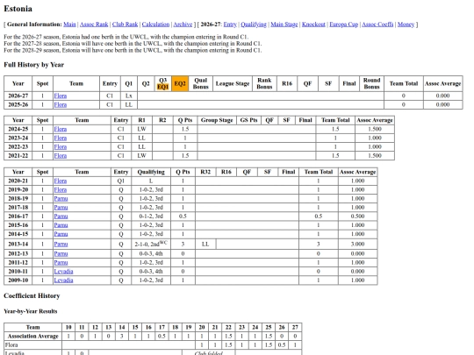Click the Association Average row label
Viewport: 474px width, 355px height.
pos(33,337)
